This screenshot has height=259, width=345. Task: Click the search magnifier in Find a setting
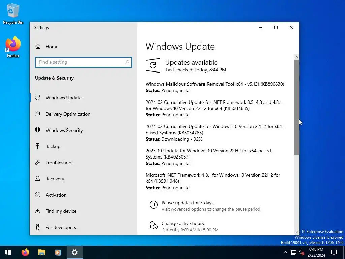coord(127,62)
